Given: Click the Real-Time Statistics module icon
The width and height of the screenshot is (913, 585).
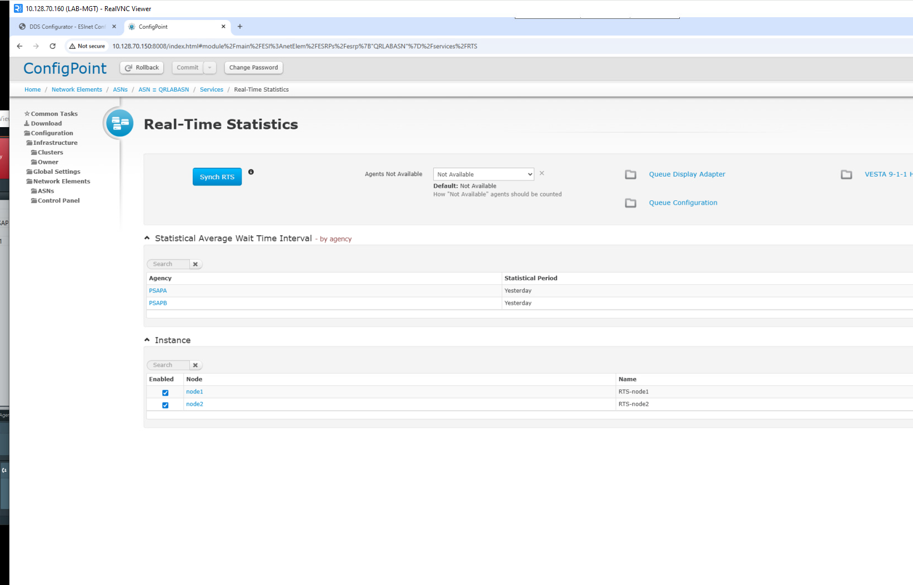Looking at the screenshot, I should coord(119,123).
